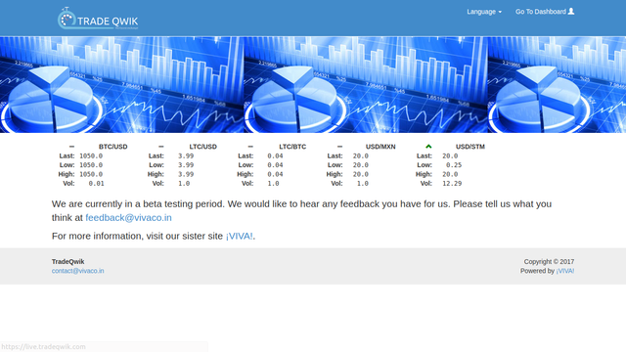Click USD/STM Low value 0.25
This screenshot has height=352, width=626.
pyautogui.click(x=454, y=165)
